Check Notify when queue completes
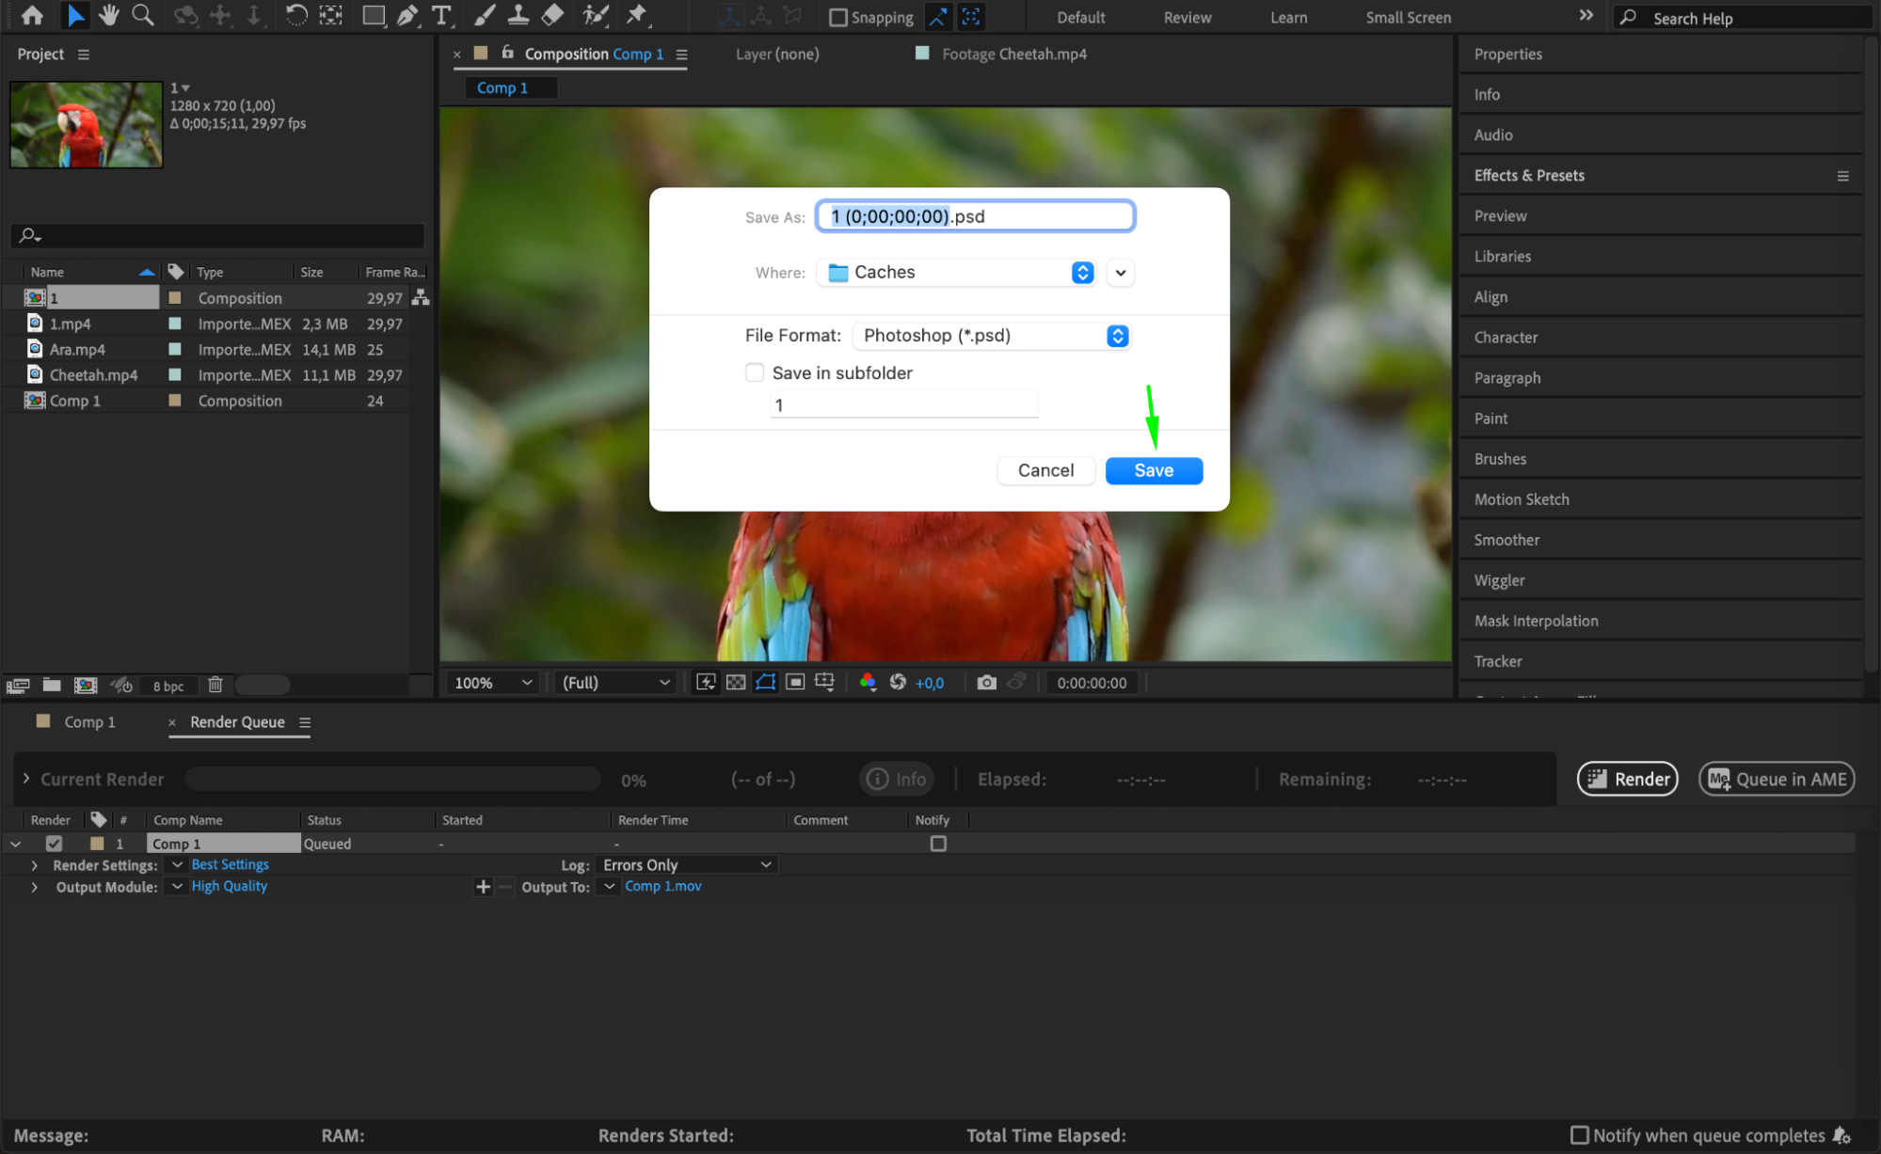This screenshot has height=1154, width=1881. click(1580, 1135)
